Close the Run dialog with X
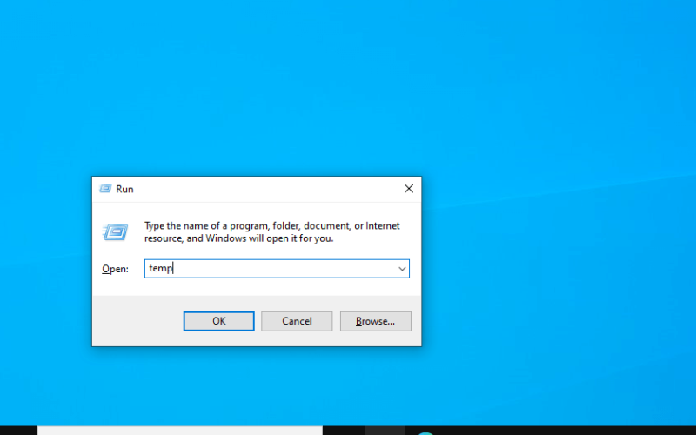 (409, 189)
